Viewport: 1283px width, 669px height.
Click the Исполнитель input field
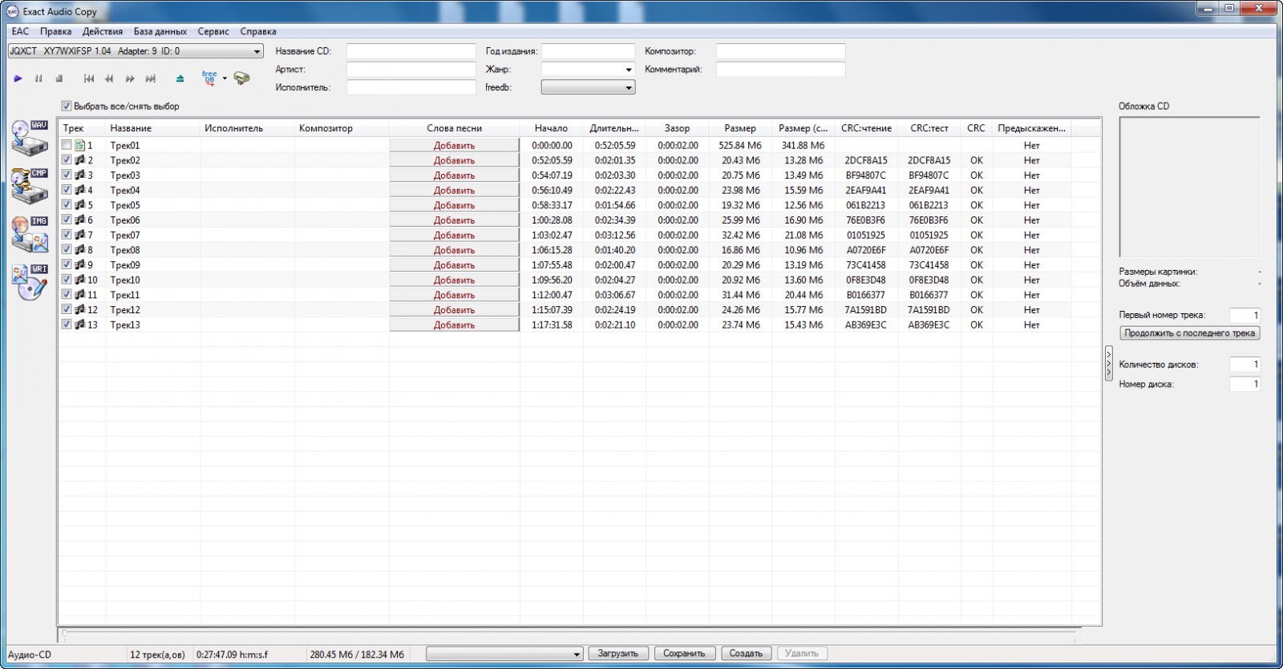click(411, 87)
